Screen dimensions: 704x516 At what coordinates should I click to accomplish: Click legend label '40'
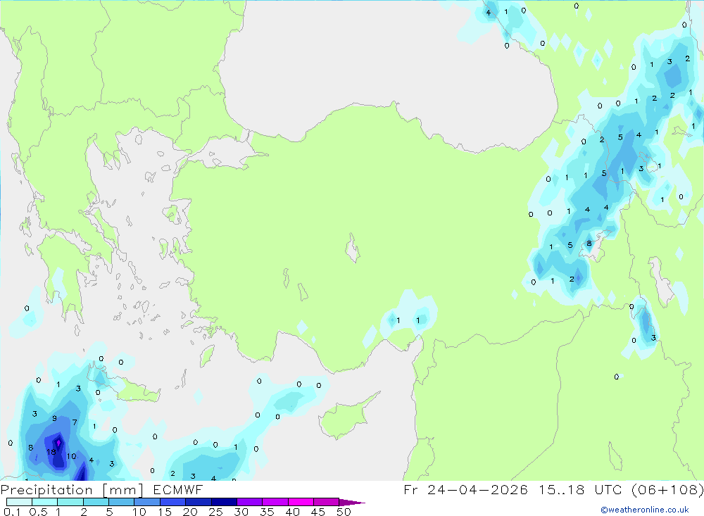click(292, 512)
